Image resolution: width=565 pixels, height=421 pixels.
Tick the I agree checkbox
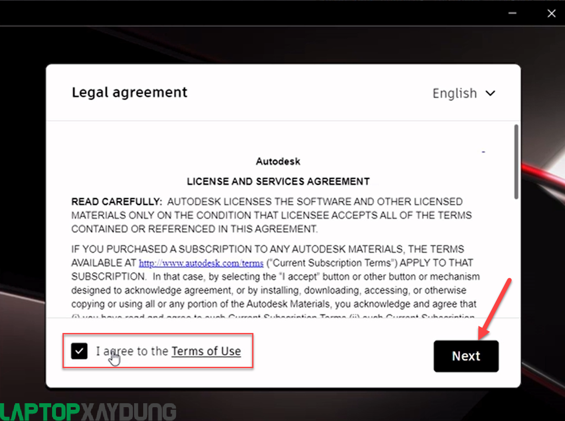click(x=79, y=351)
